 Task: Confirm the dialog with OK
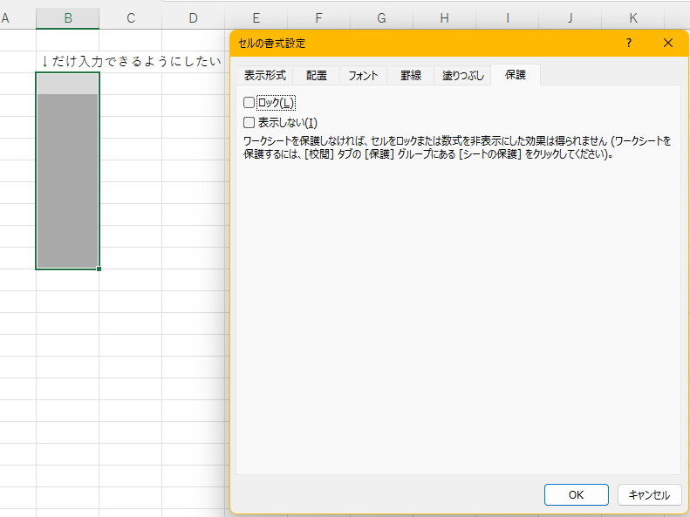577,495
